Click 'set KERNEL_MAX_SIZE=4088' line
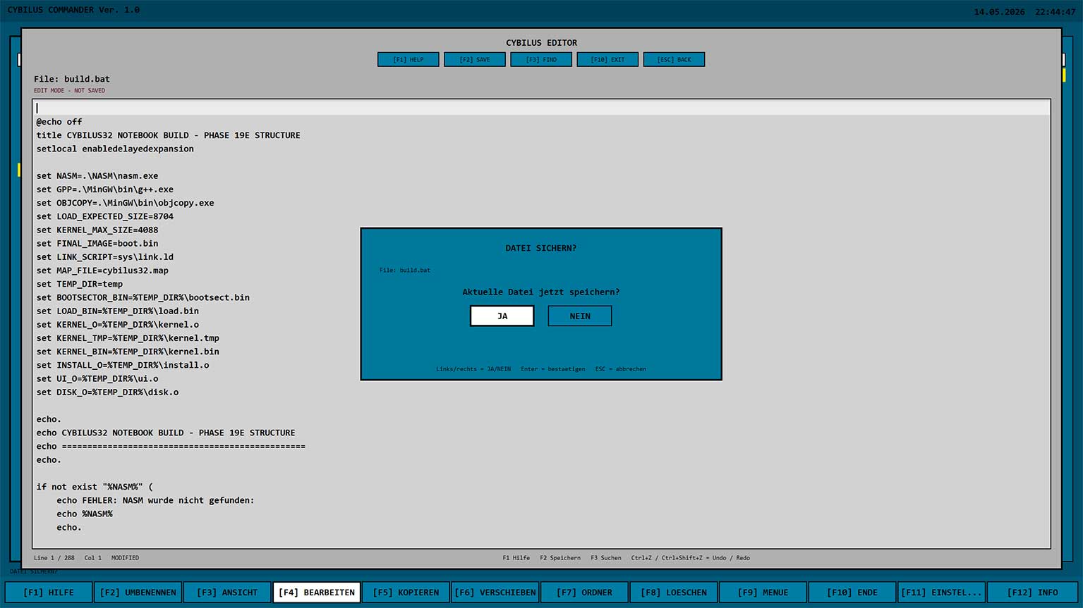This screenshot has height=608, width=1083. click(x=97, y=230)
